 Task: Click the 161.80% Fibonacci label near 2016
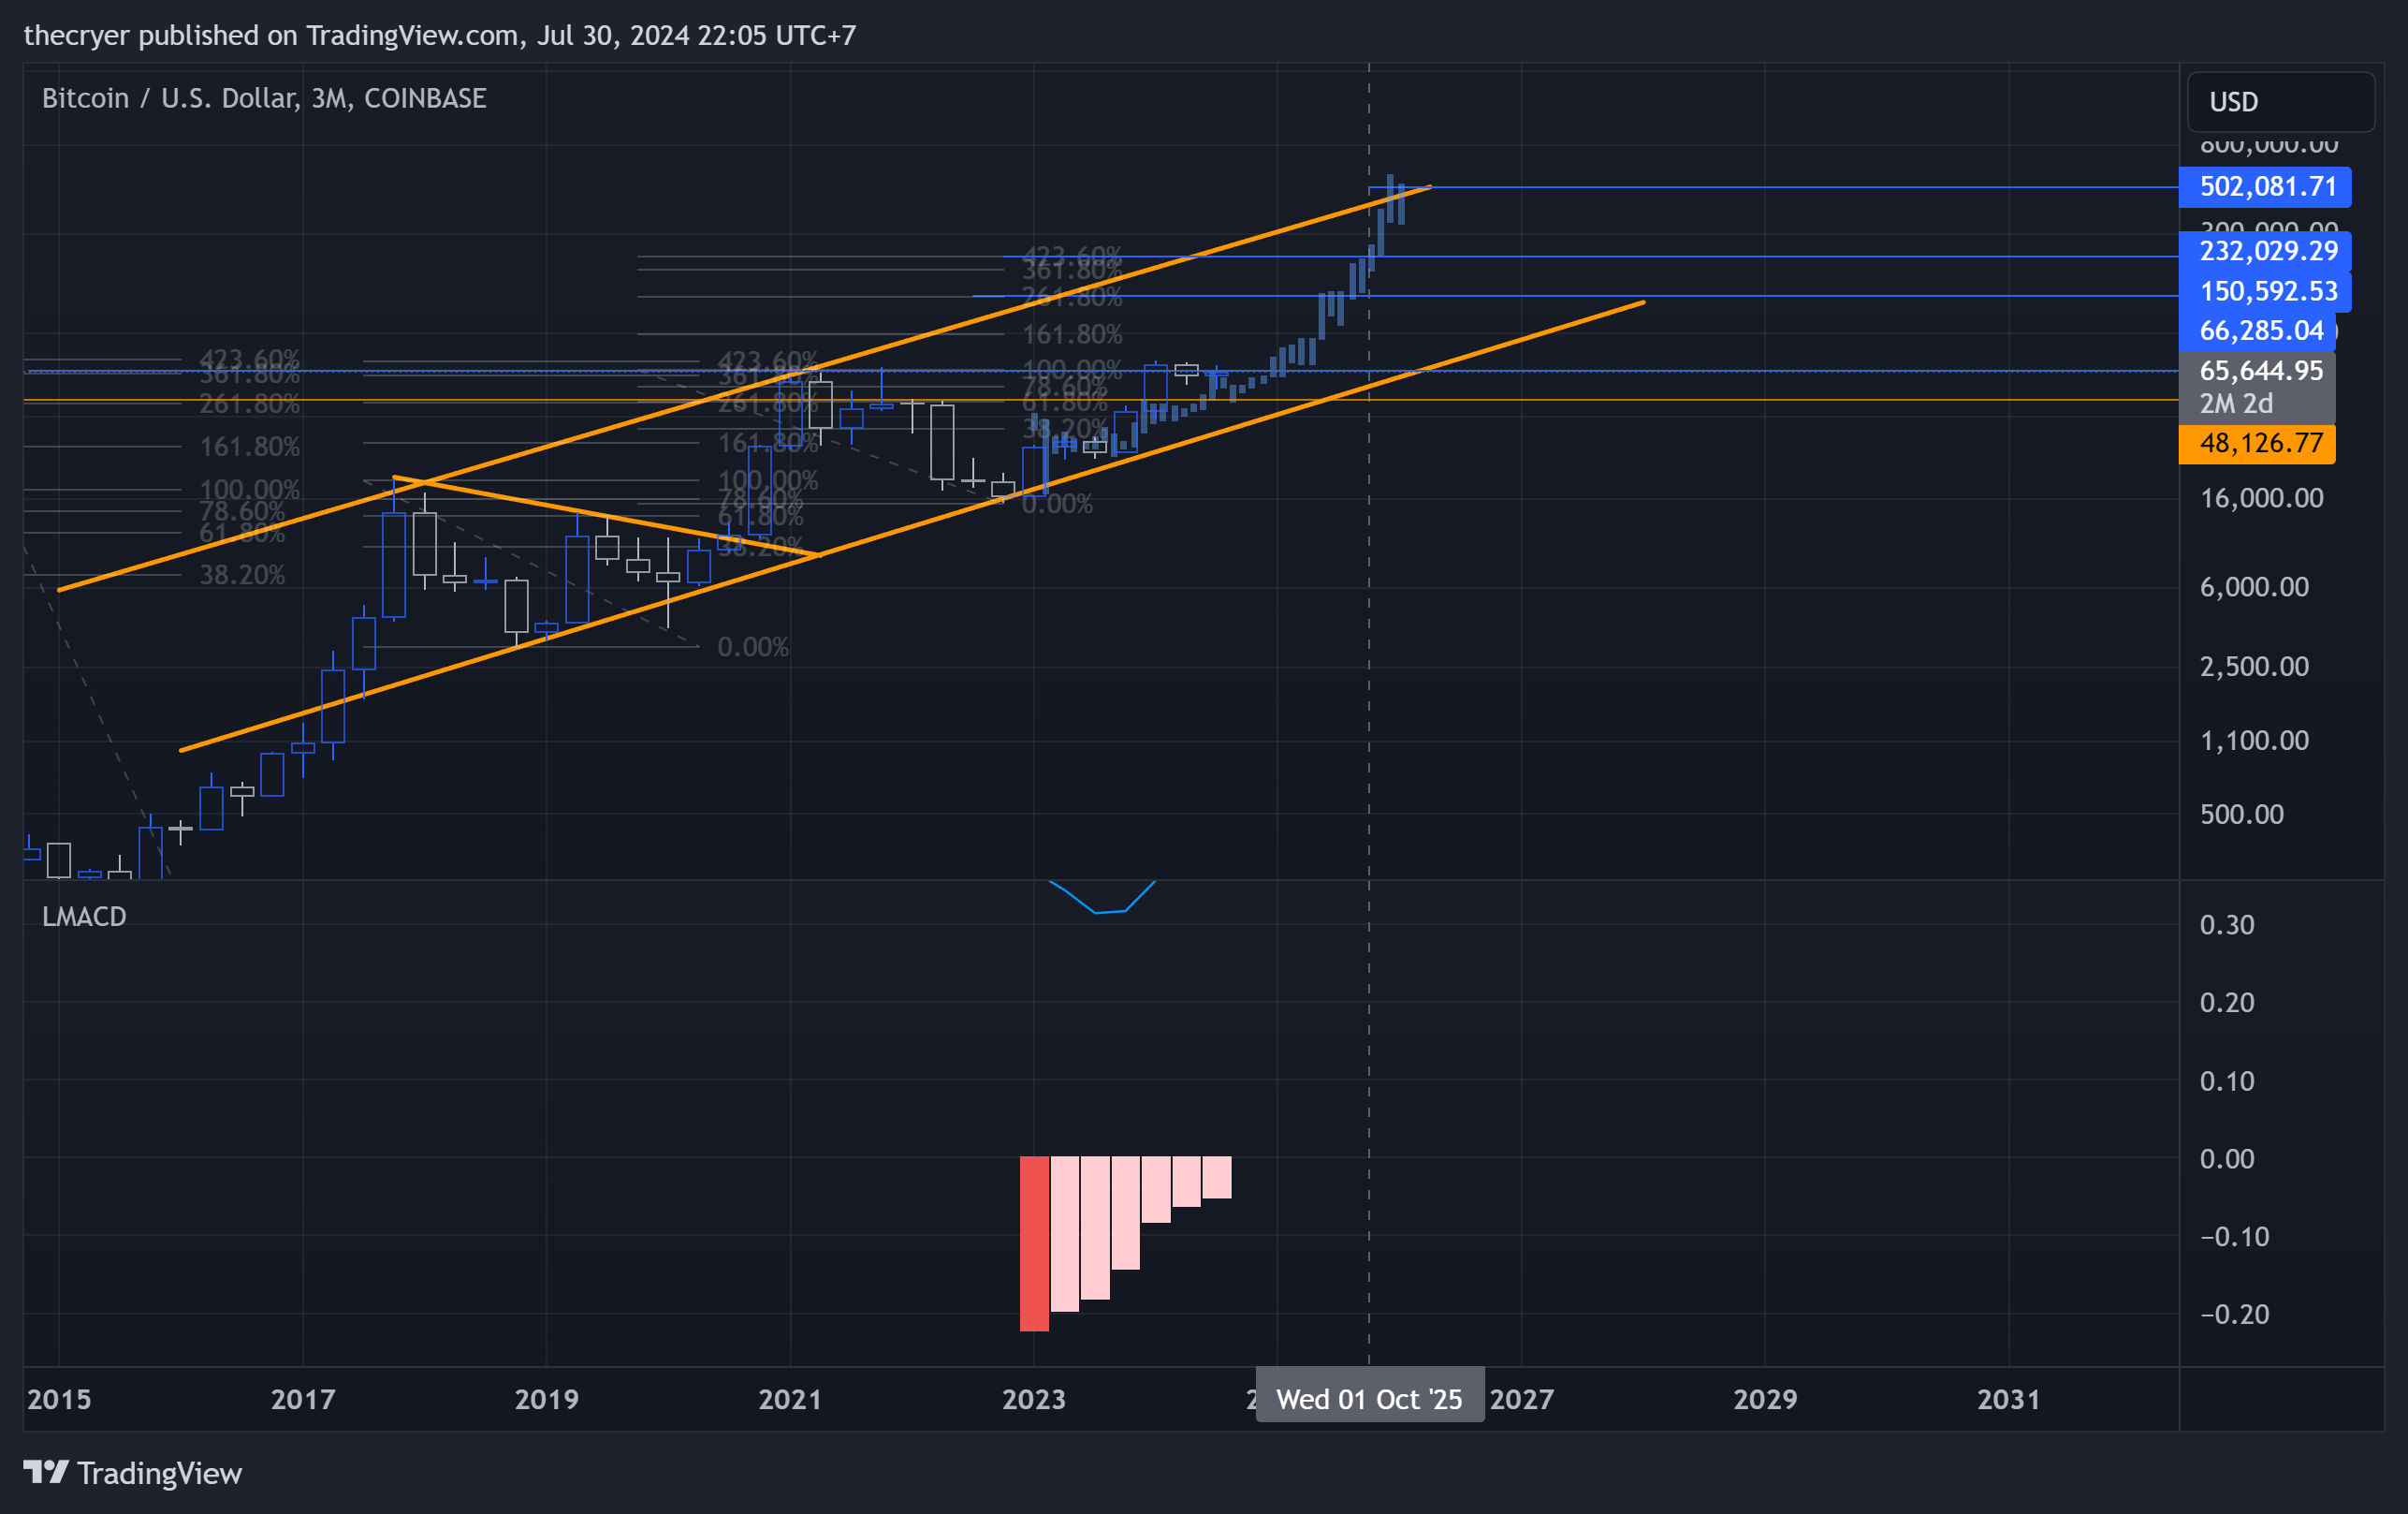pyautogui.click(x=249, y=448)
